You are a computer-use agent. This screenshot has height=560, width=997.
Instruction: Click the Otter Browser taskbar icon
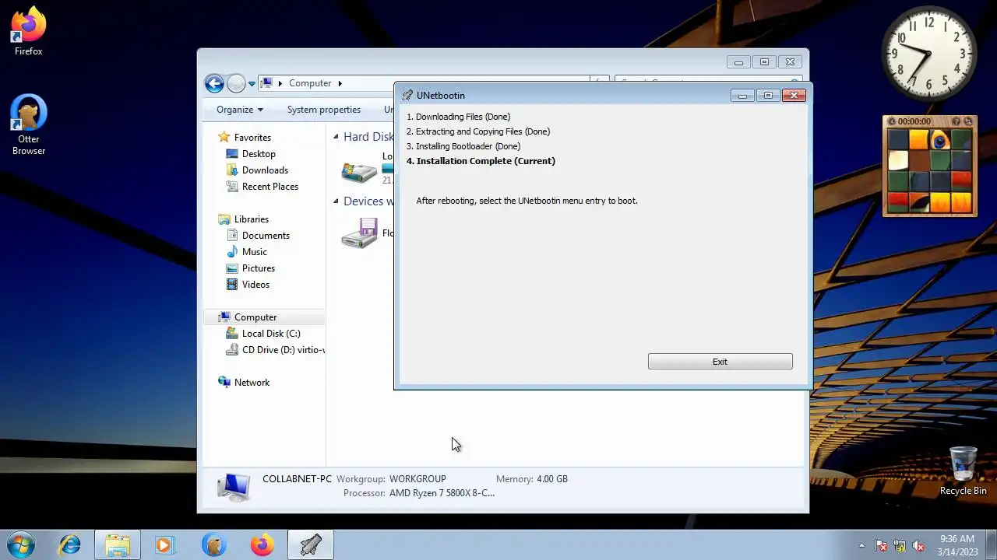[213, 545]
